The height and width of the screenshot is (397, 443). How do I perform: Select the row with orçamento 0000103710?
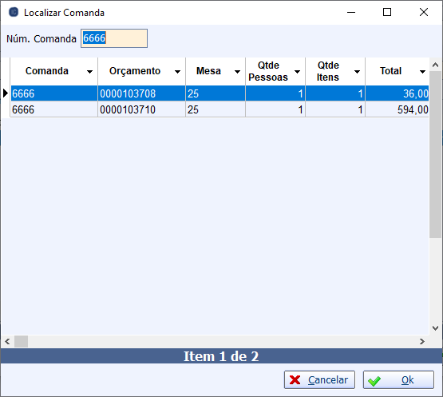(x=220, y=109)
